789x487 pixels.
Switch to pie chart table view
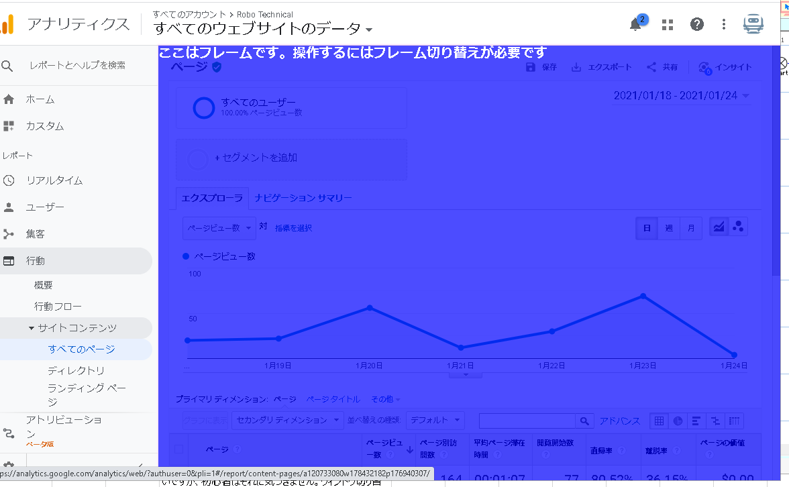678,421
